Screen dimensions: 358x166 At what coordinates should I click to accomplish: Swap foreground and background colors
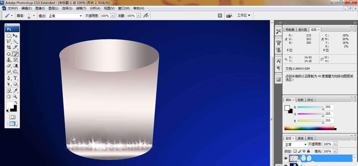pyautogui.click(x=16, y=103)
